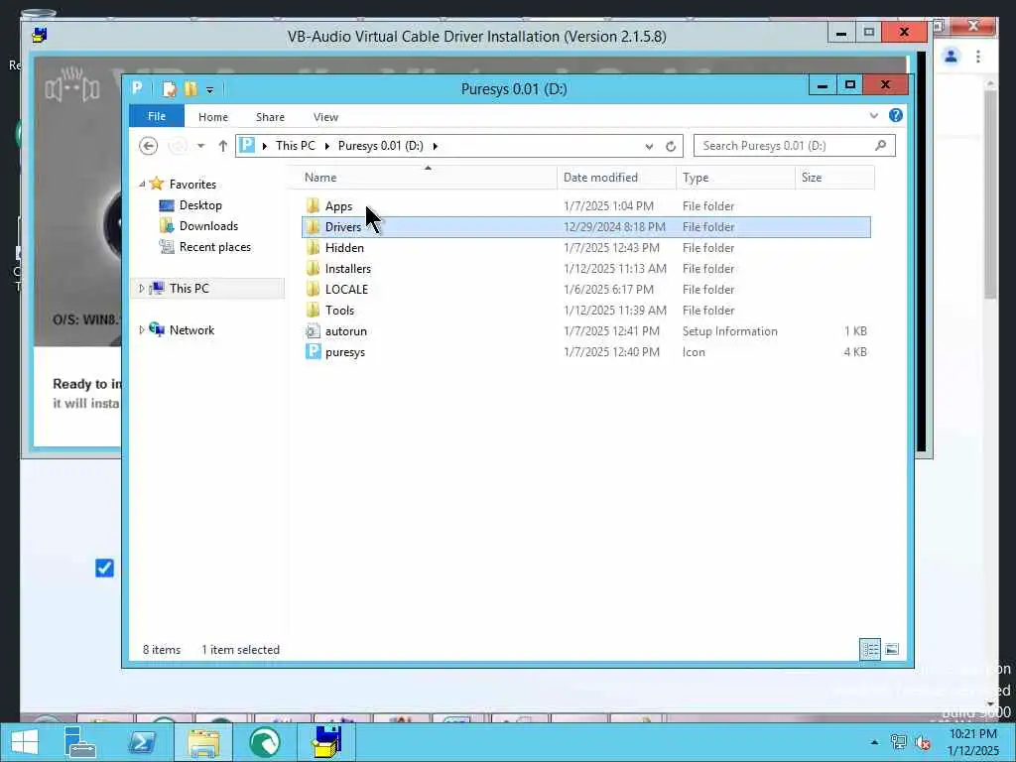Click Favorites in navigation pane
Viewport: 1016px width, 762px height.
(x=192, y=184)
